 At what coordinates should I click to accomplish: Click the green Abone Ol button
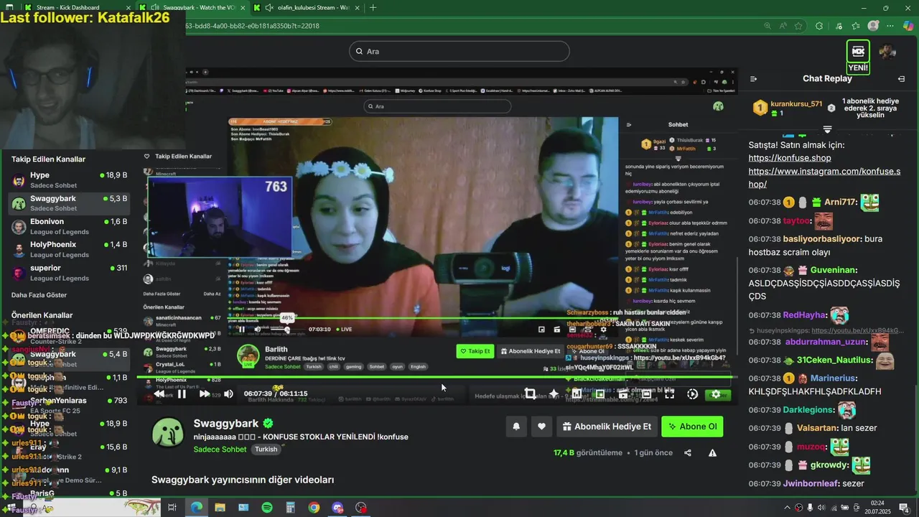(692, 427)
